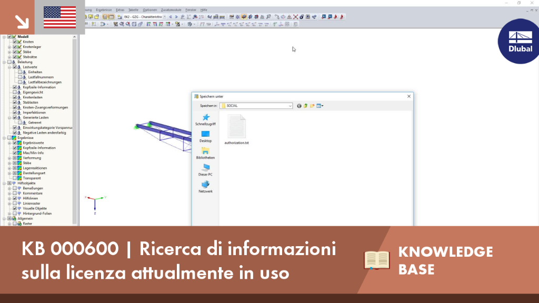Click the navigator panel vertical scrollbar
This screenshot has height=303, width=539.
75,130
